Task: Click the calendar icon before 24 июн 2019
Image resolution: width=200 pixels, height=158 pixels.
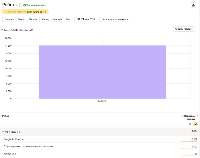Action: click(x=78, y=19)
